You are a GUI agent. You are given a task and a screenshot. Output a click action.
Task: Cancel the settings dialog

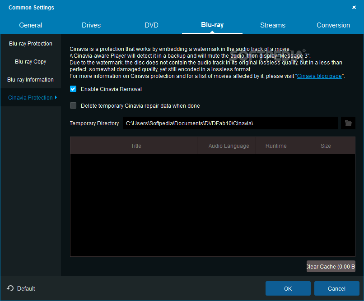pos(336,288)
